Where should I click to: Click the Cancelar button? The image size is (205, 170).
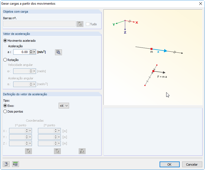coord(192,165)
